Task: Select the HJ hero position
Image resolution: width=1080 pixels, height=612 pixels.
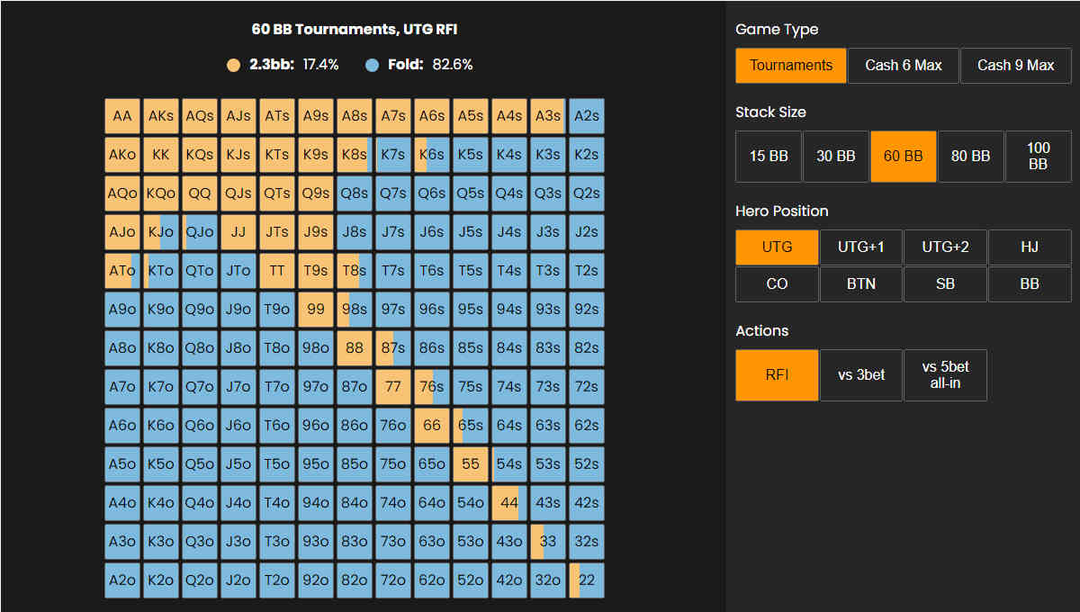Action: (1030, 247)
